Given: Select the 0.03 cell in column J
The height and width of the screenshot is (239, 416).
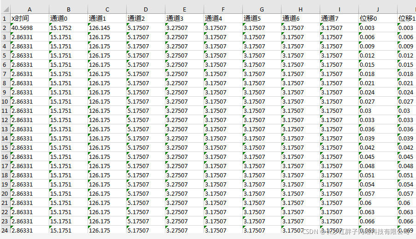Looking at the screenshot, I should coord(378,111).
